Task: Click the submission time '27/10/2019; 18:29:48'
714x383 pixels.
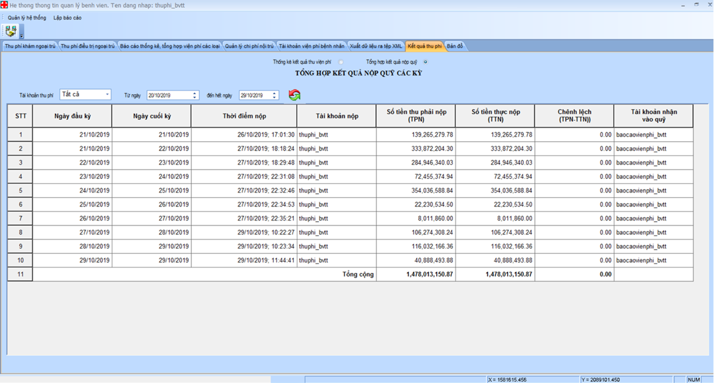Action: [266, 163]
